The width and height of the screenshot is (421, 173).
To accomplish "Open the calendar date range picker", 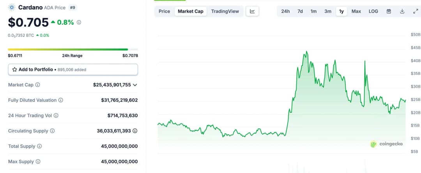I will click(x=389, y=11).
